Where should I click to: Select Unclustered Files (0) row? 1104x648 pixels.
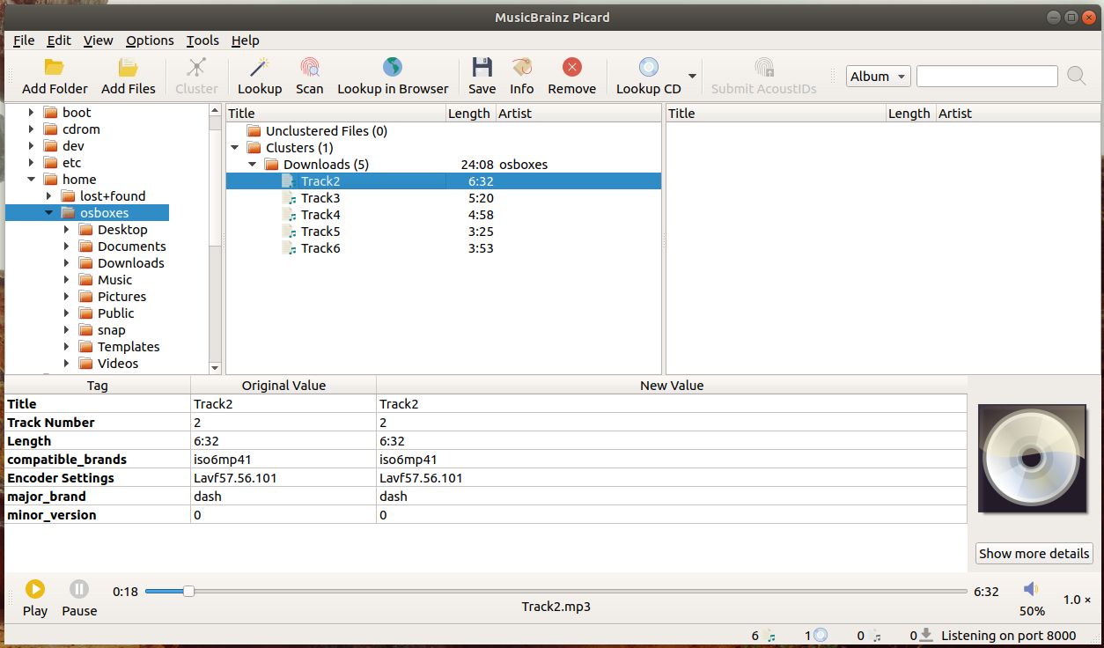[326, 131]
